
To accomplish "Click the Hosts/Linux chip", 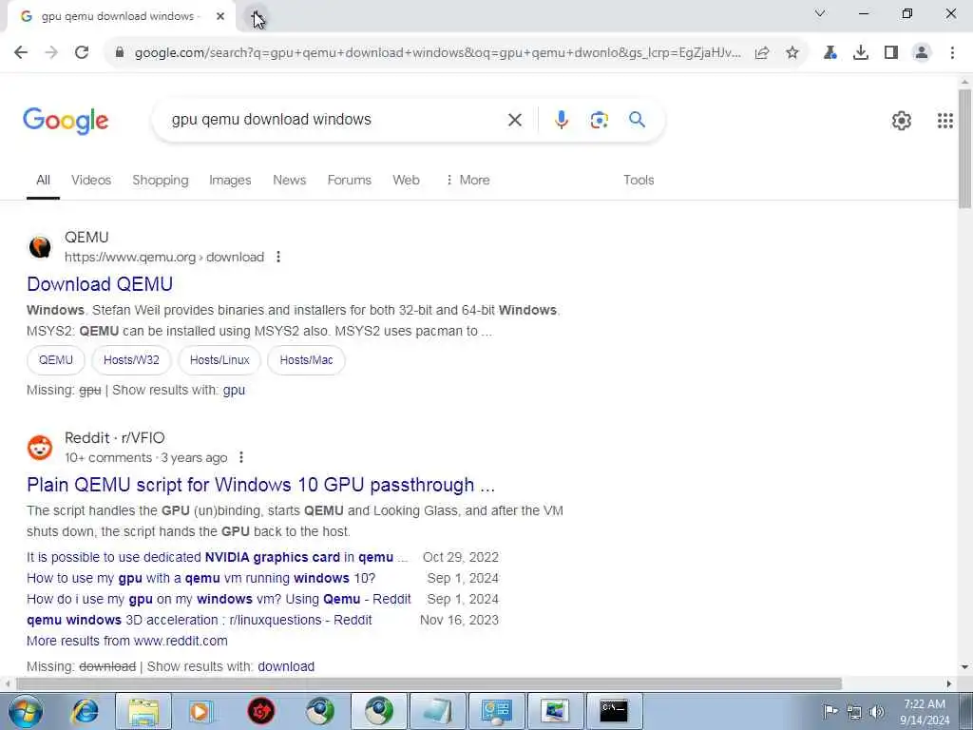I will (219, 360).
